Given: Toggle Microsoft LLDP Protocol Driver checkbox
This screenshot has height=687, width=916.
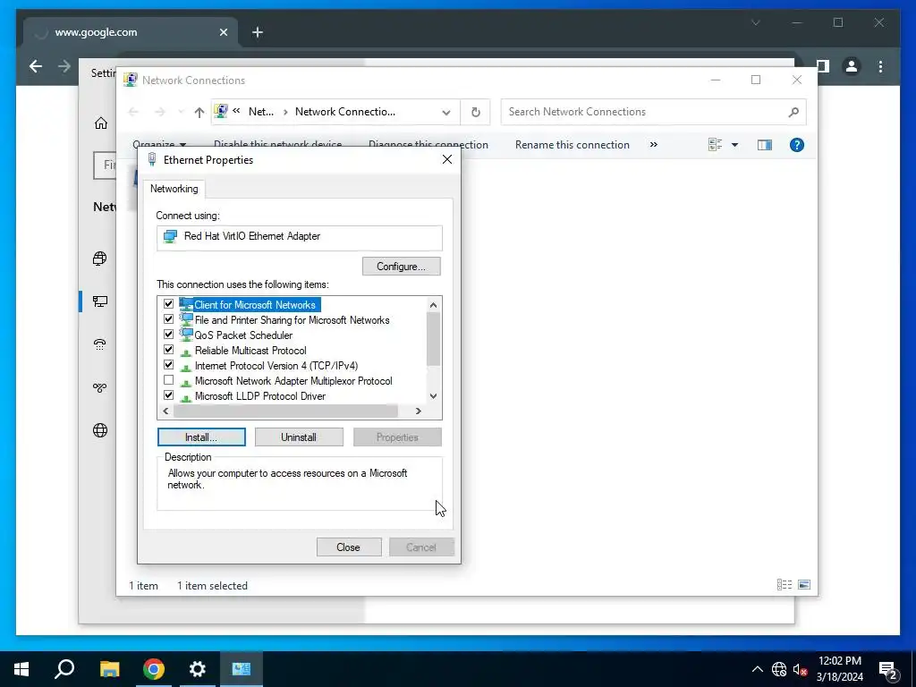Looking at the screenshot, I should point(169,394).
